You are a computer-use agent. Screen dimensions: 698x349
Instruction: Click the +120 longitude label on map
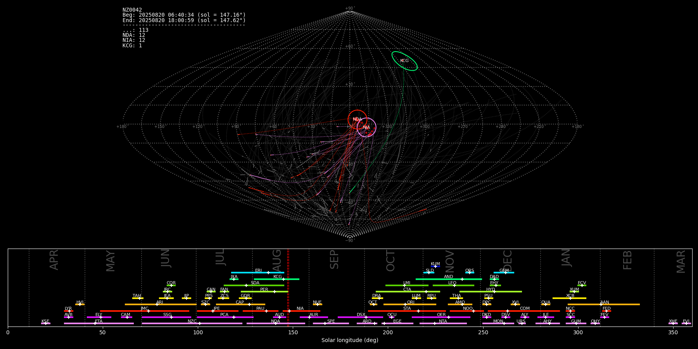pyautogui.click(x=197, y=127)
